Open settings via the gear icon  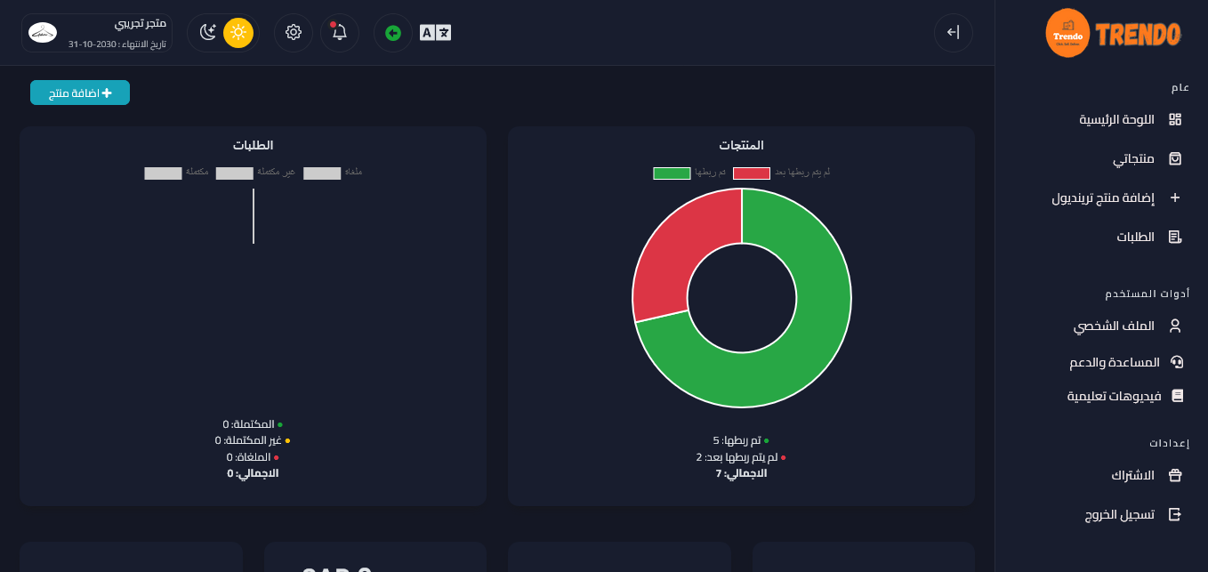point(294,33)
